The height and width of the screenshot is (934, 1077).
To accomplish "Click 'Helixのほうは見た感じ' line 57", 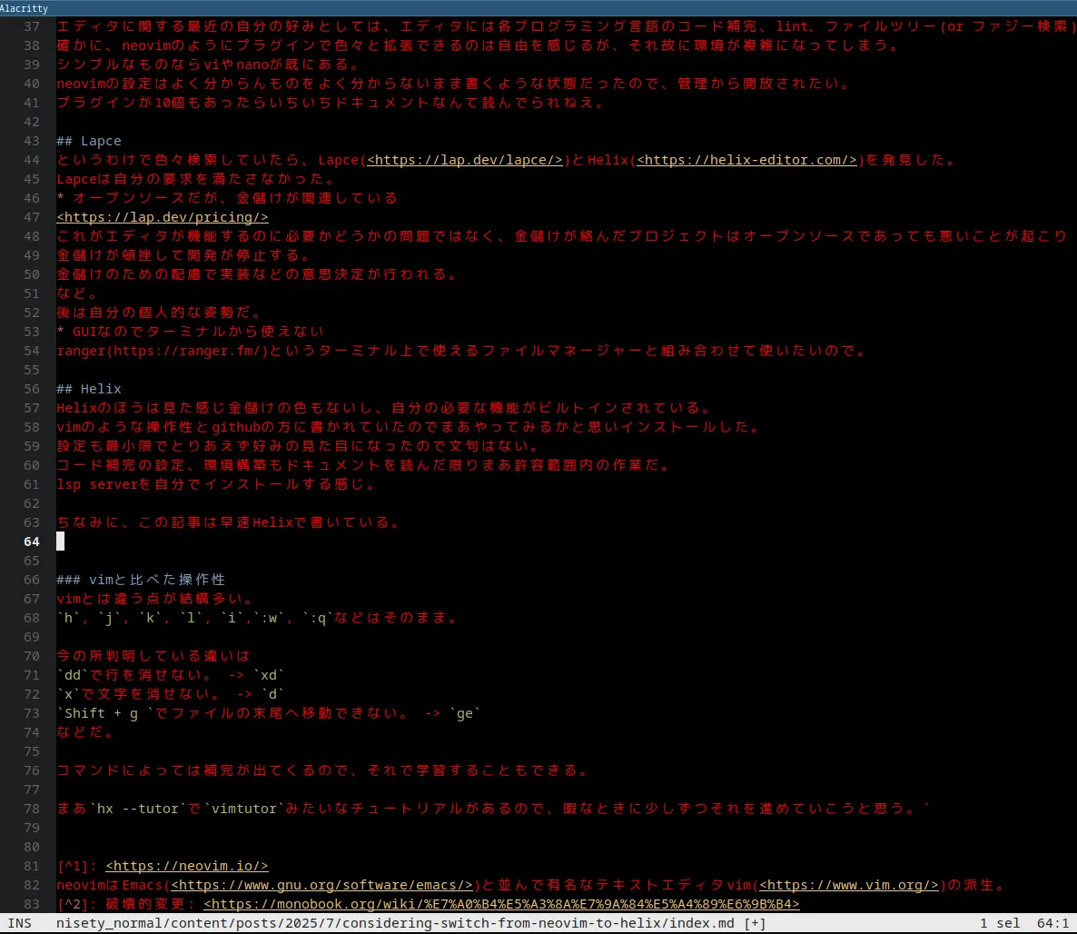I will pos(385,408).
